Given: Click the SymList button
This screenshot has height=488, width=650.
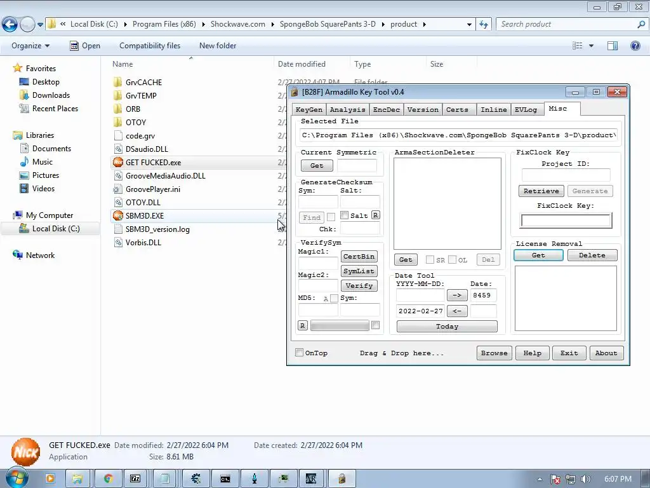Looking at the screenshot, I should [359, 271].
